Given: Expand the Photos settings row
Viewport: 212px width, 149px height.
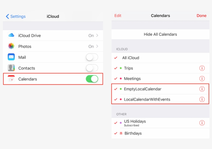Looking at the screenshot, I should tap(52, 46).
